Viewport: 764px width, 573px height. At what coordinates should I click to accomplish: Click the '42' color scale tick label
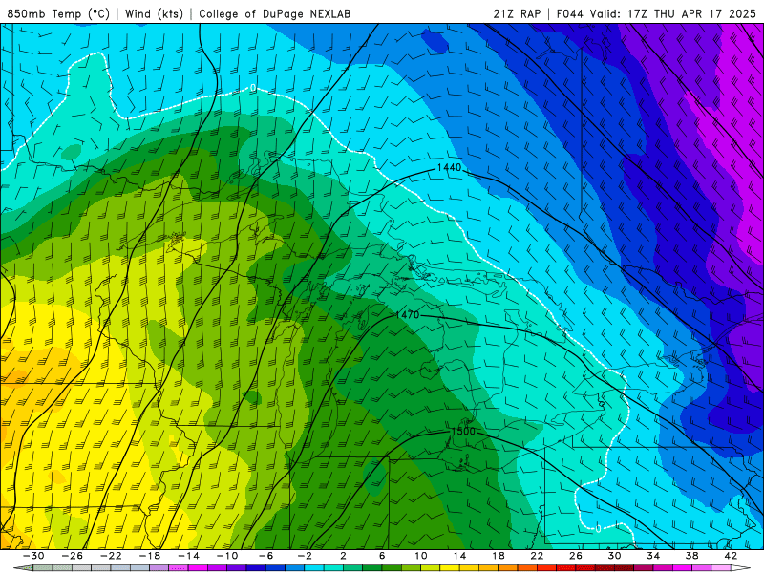[x=731, y=556]
